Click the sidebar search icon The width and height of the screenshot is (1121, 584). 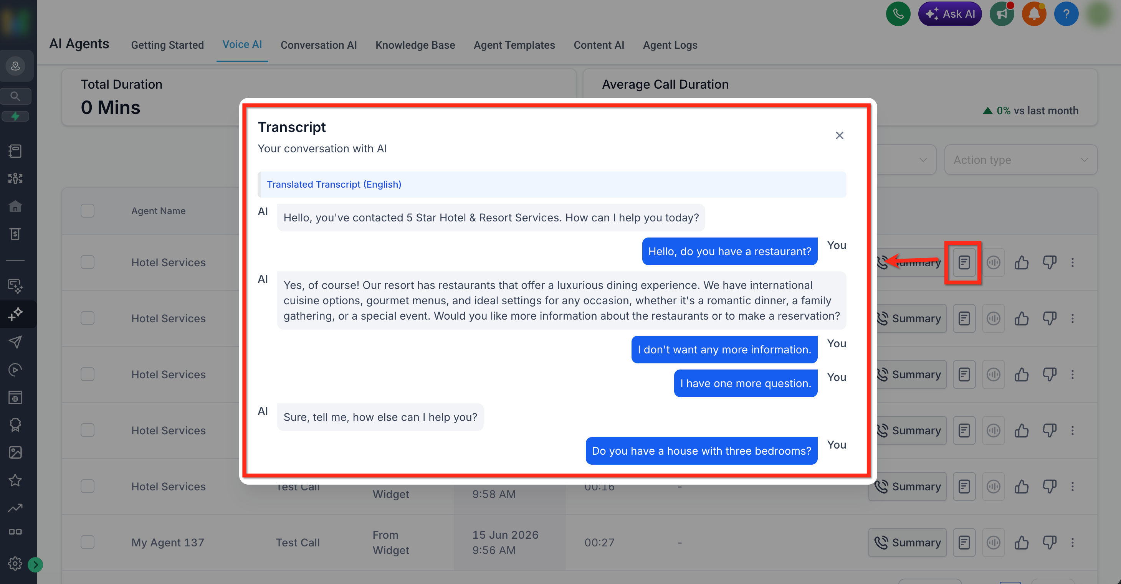(16, 96)
